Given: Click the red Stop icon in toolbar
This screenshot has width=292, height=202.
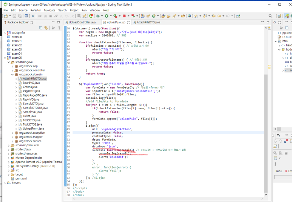Looking at the screenshot, I should click(x=124, y=16).
